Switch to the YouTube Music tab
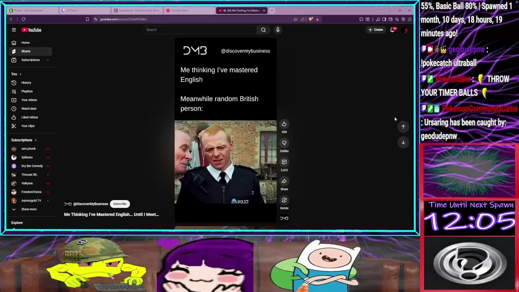The width and height of the screenshot is (519, 292). (x=189, y=11)
